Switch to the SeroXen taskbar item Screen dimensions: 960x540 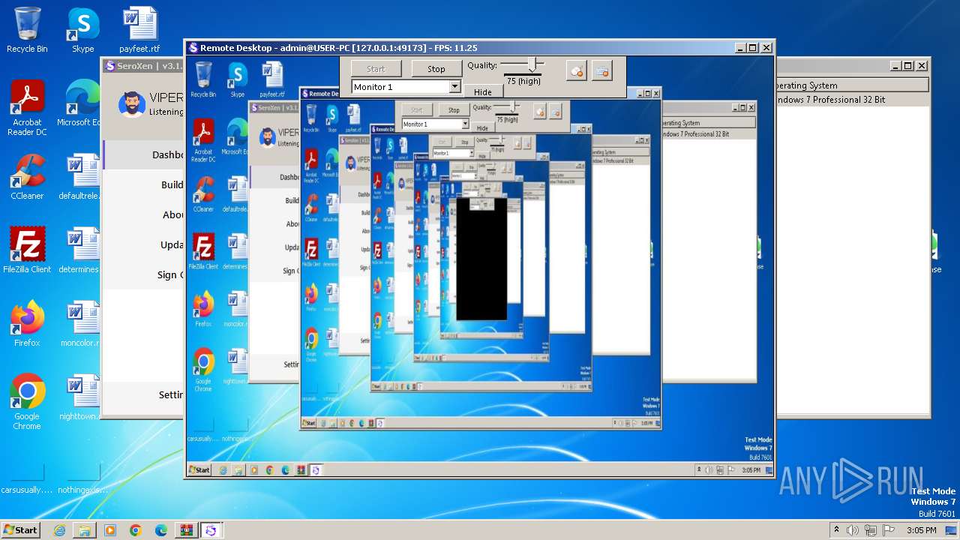[x=211, y=530]
